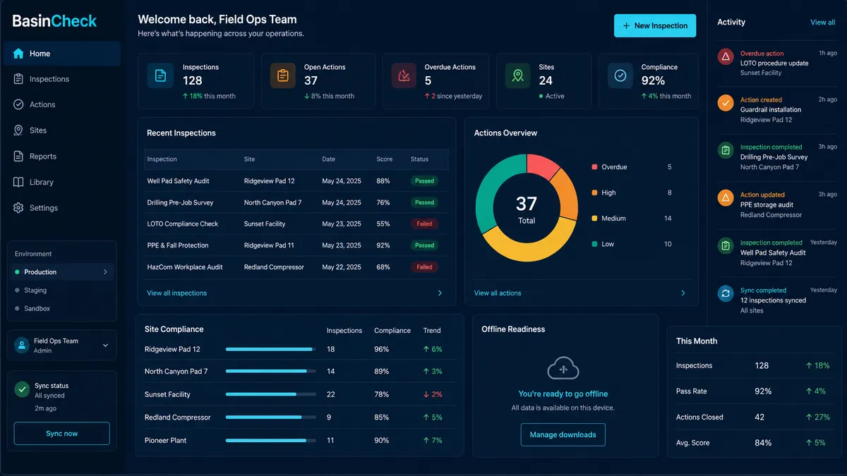Viewport: 847px width, 476px height.
Task: Click the orange warning icon for PPE storage audit
Action: tap(726, 197)
